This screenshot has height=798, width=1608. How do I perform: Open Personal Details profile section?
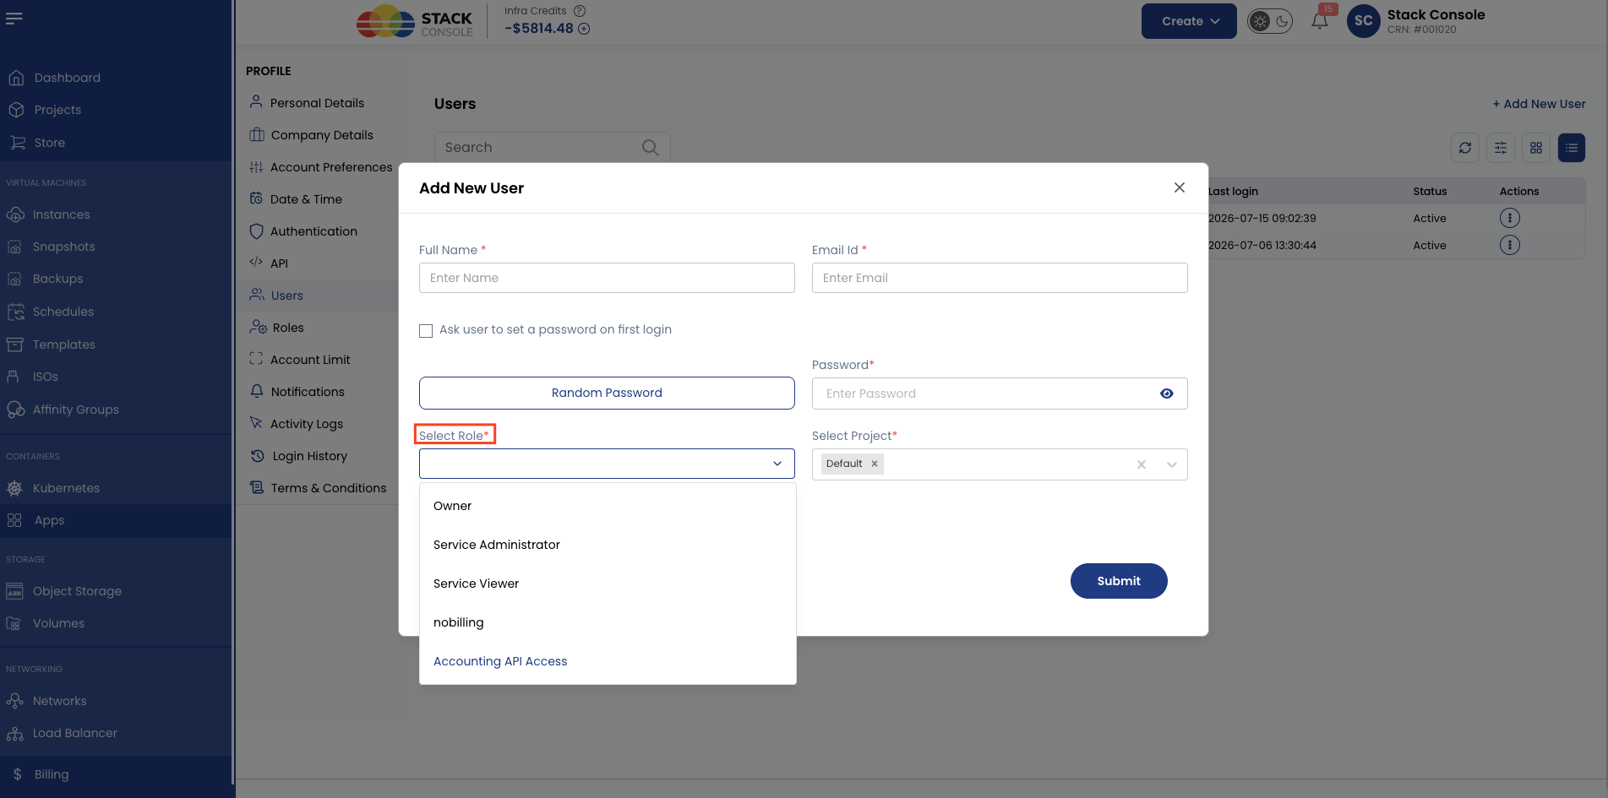(x=317, y=103)
